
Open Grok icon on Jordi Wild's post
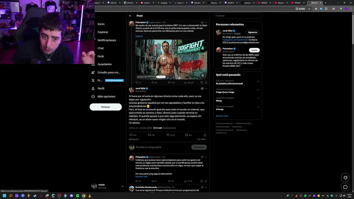click(x=202, y=88)
